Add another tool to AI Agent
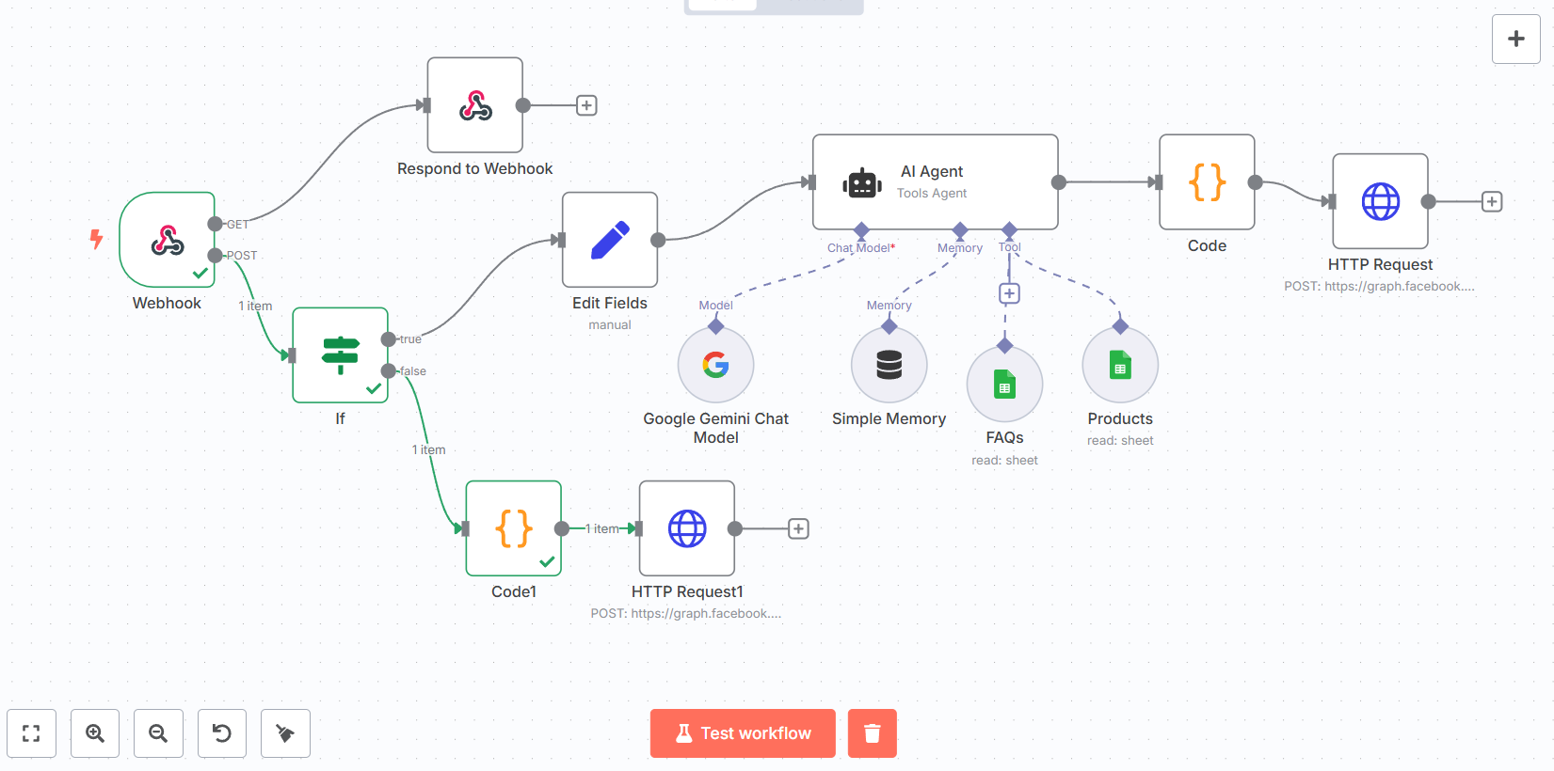 coord(1009,293)
